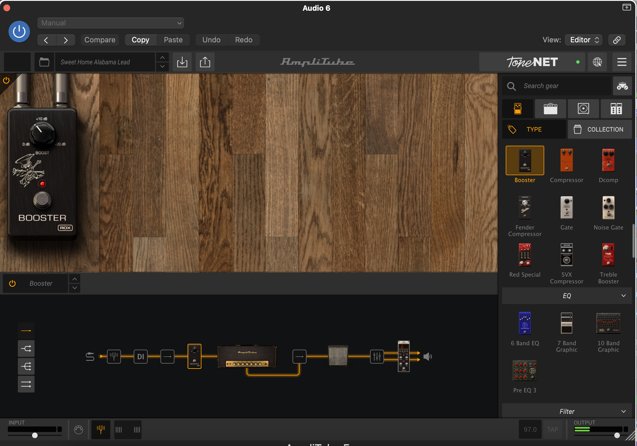Image resolution: width=637 pixels, height=446 pixels.
Task: Toggle the Booster pedal footswitch
Action: coord(42,200)
